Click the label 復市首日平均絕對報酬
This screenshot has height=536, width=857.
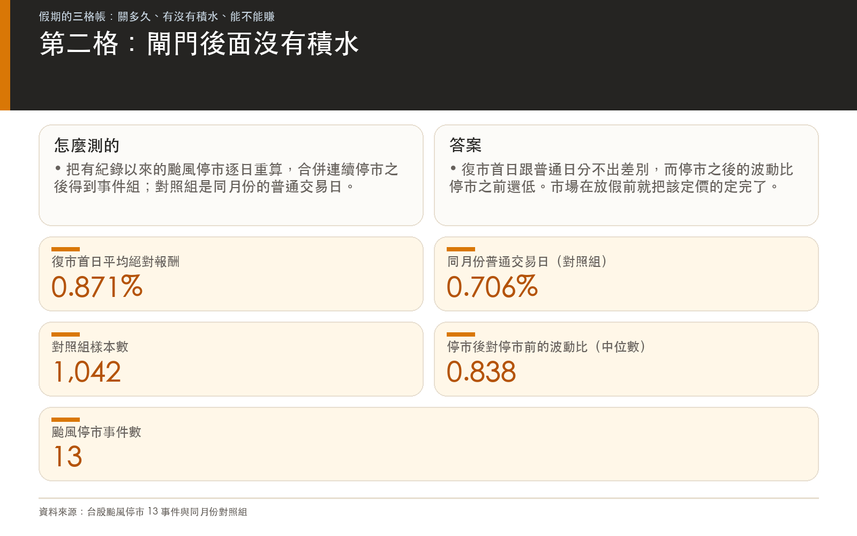(116, 262)
